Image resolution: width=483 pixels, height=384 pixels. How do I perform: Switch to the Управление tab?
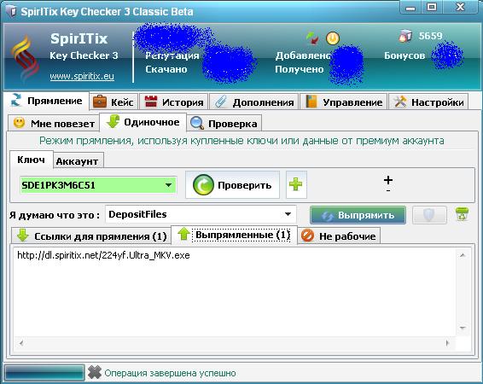pyautogui.click(x=343, y=102)
